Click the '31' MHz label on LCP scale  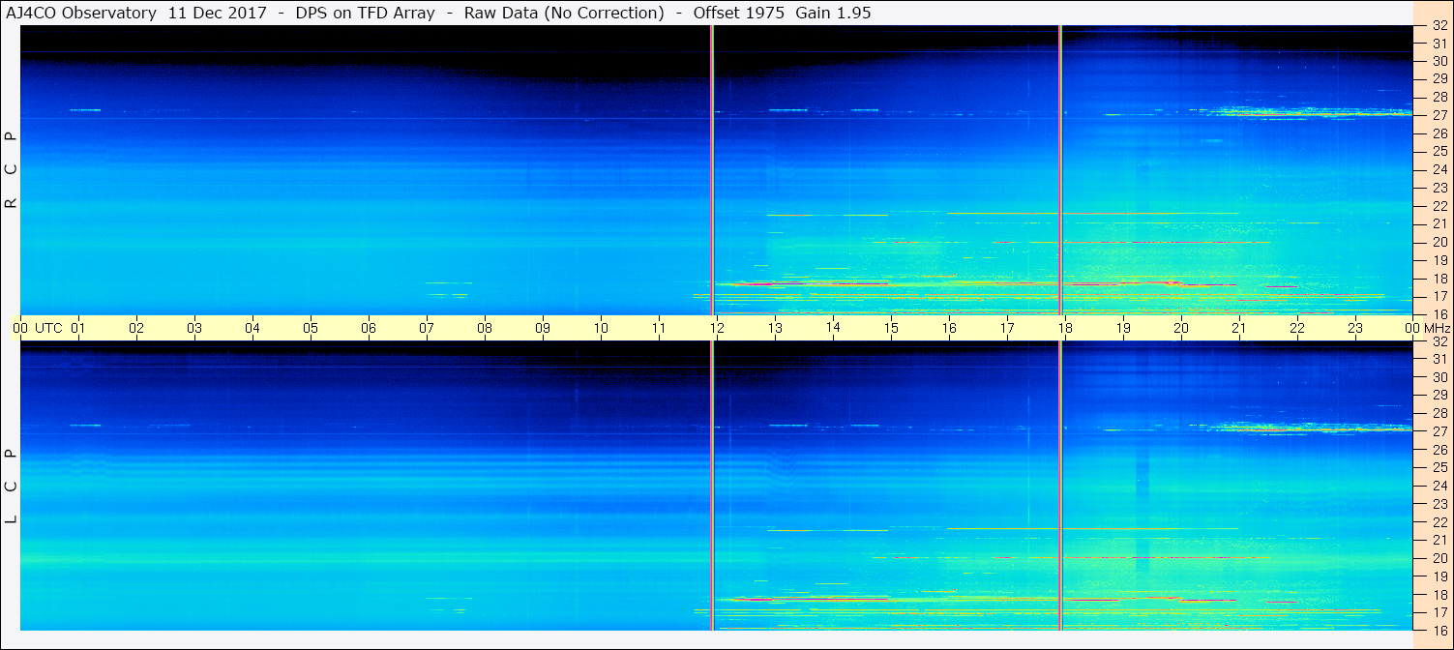point(1439,359)
